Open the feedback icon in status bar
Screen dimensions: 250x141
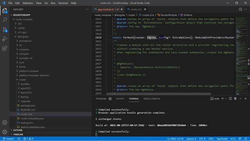[x=240, y=139]
